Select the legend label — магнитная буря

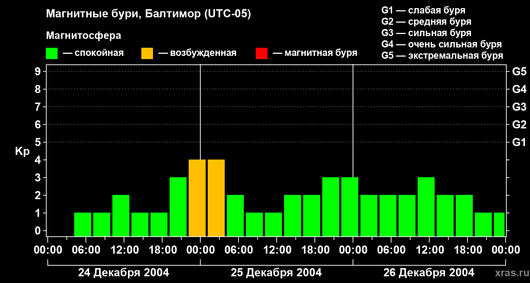[315, 53]
